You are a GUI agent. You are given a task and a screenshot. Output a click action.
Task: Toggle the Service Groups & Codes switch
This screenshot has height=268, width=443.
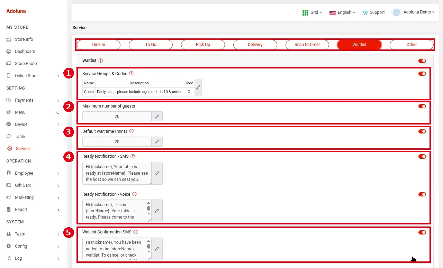click(422, 74)
